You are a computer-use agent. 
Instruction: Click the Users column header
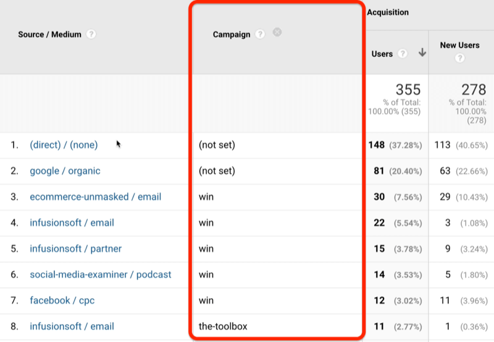[382, 54]
